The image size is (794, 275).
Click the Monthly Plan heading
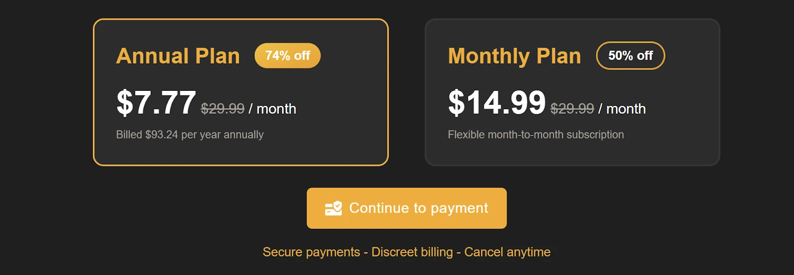tap(515, 56)
